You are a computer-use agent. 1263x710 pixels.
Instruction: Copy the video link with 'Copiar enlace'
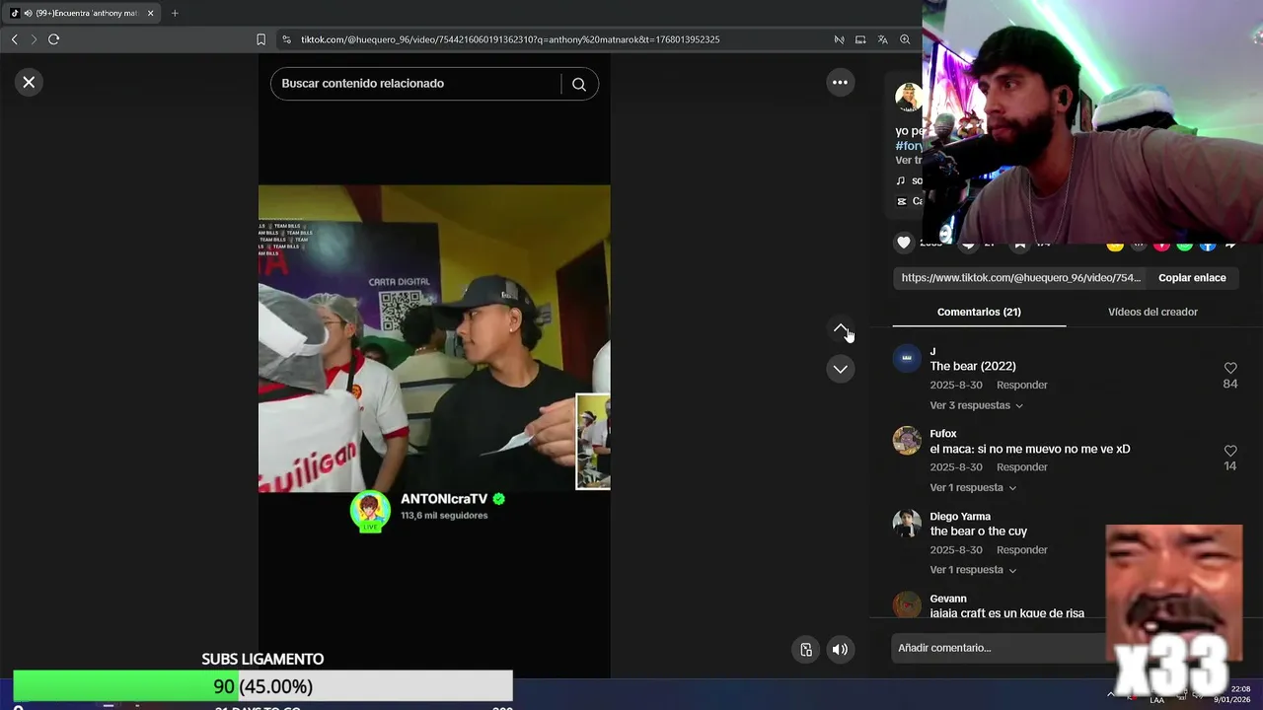pos(1192,278)
